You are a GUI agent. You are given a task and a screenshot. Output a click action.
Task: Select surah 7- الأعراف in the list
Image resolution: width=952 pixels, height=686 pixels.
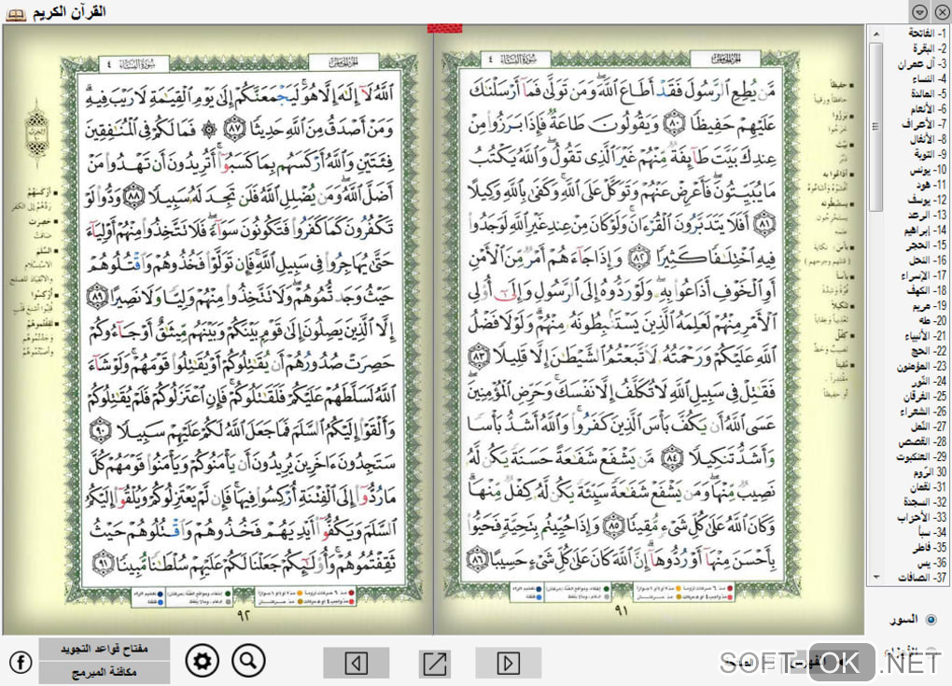pos(925,124)
